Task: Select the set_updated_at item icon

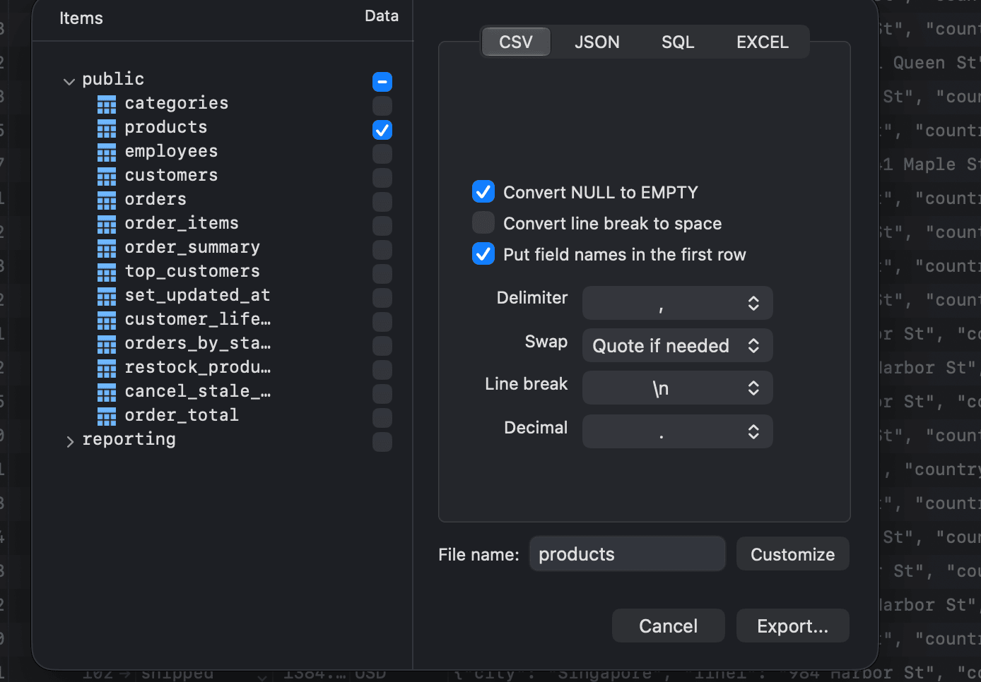Action: pos(107,297)
